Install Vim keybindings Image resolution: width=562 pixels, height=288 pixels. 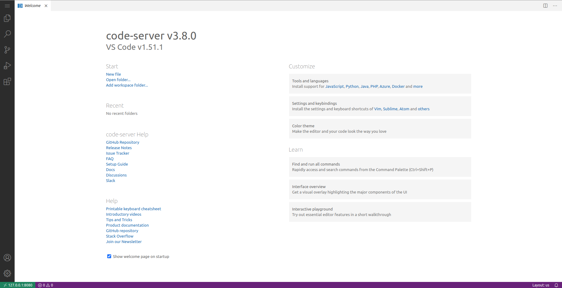click(x=378, y=109)
